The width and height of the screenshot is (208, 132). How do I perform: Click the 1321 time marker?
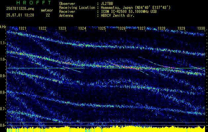click(23, 28)
